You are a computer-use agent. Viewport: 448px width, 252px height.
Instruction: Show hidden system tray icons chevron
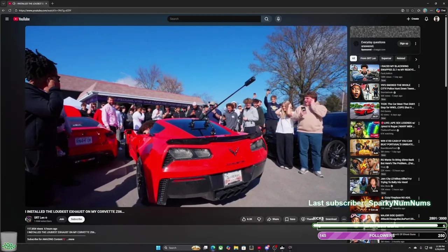pyautogui.click(x=409, y=248)
